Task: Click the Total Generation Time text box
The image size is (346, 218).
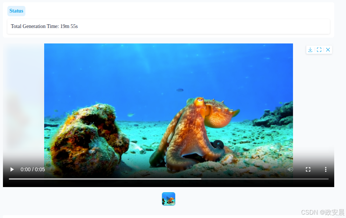Action: (168, 27)
